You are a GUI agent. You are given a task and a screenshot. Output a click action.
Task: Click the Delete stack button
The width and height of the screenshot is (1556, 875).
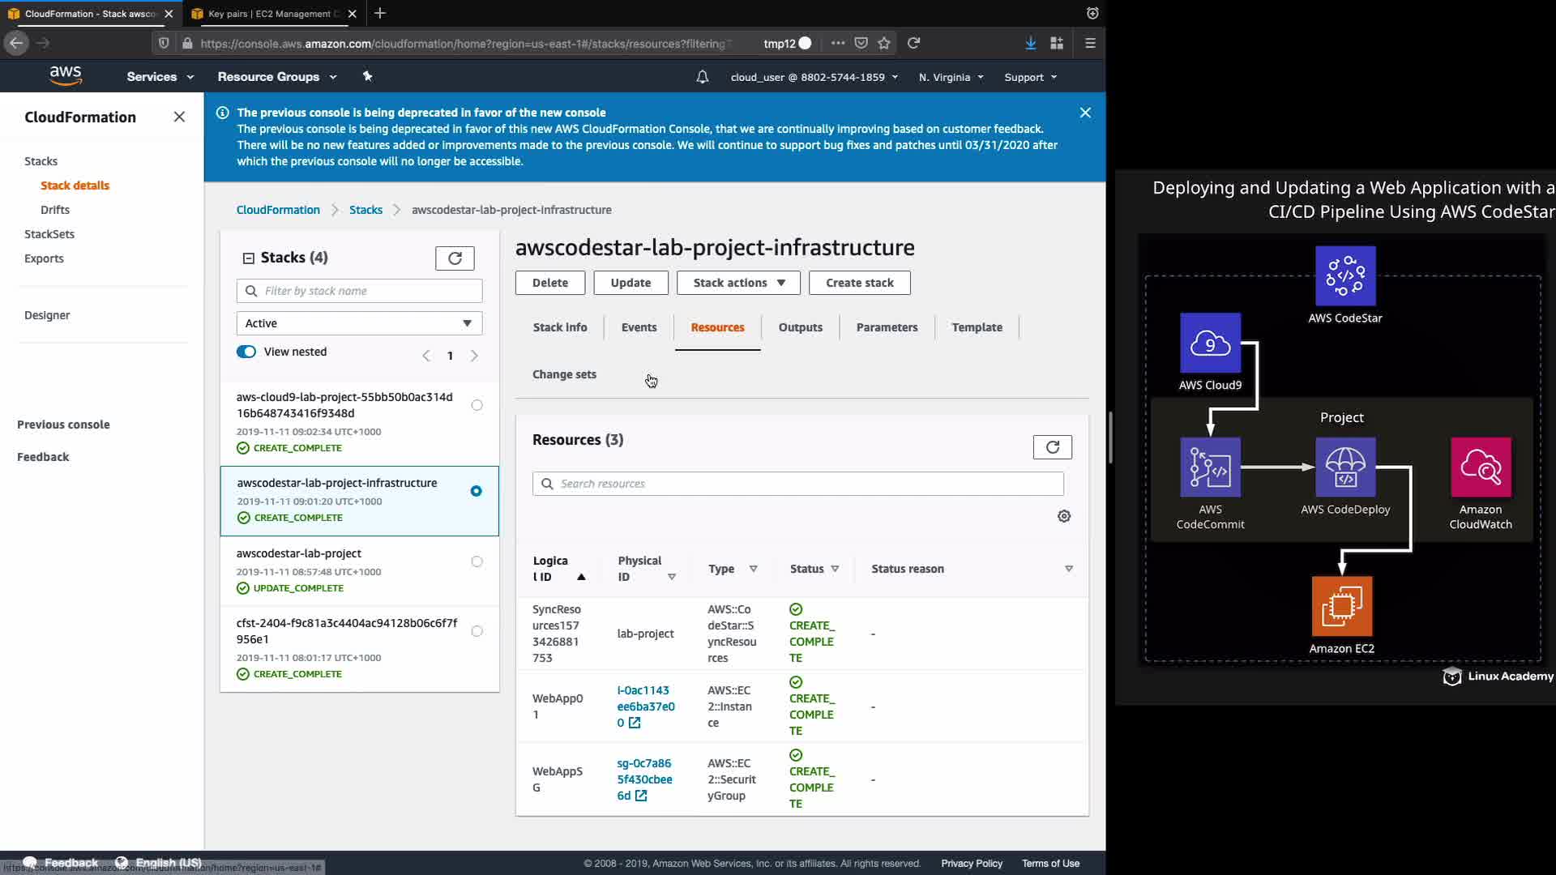(x=549, y=283)
